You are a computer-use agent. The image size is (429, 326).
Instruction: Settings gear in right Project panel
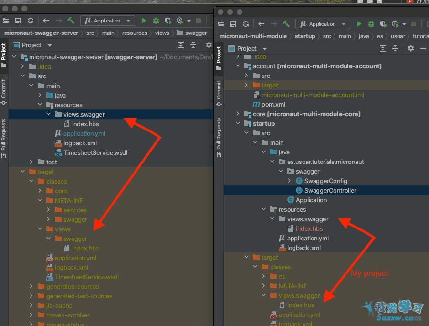(x=411, y=48)
